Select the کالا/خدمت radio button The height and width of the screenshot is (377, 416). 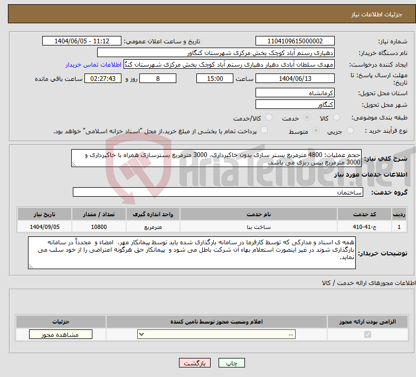click(x=269, y=117)
